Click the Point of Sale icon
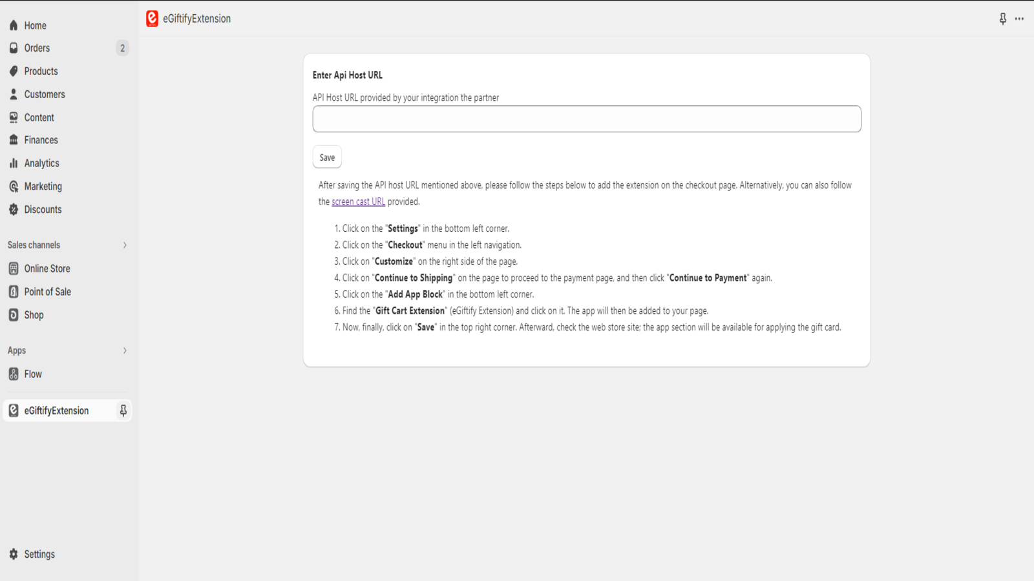Viewport: 1034px width, 581px height. 14,292
